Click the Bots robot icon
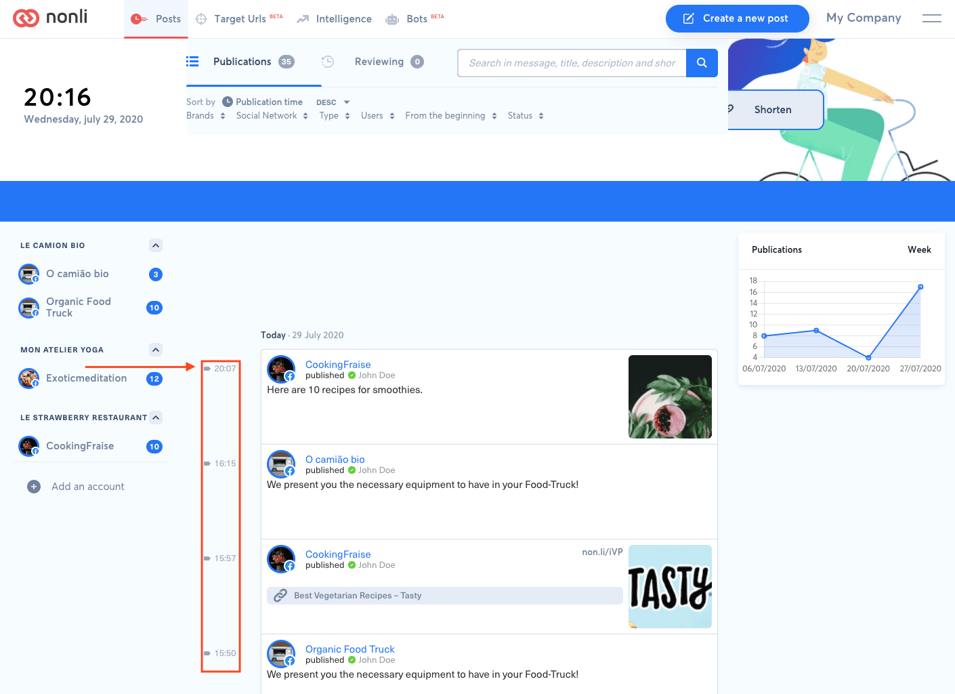Image resolution: width=955 pixels, height=694 pixels. [392, 19]
